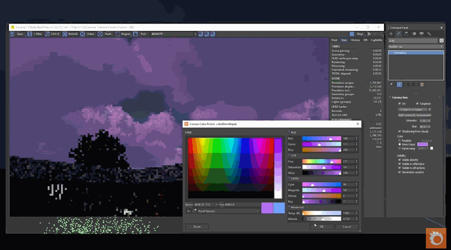Toggle the Corona Sun On checkbox
451x250 pixels.
(x=400, y=103)
